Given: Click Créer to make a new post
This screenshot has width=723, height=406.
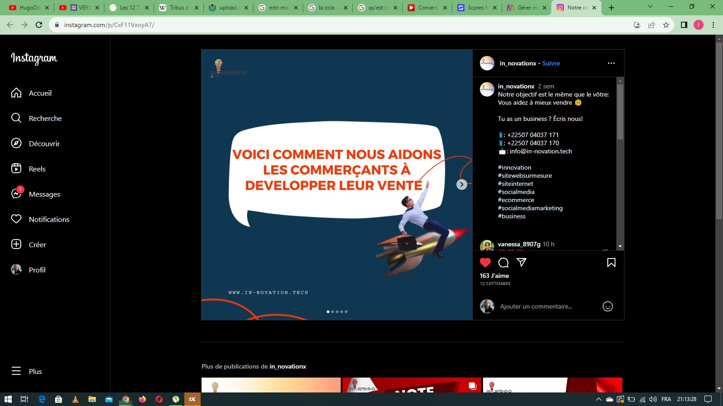Looking at the screenshot, I should pos(37,245).
